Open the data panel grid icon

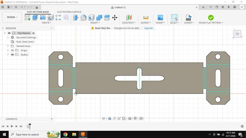(x=3, y=7)
